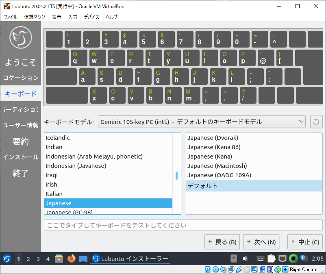Select Indonesian (Arab Melayu, phonetic) layout
This screenshot has height=274, width=326.
108,157
